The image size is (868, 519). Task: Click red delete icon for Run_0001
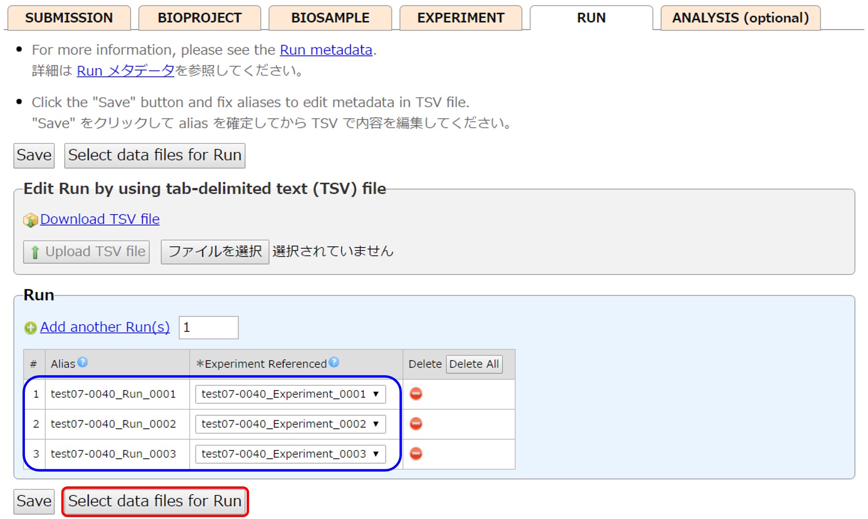point(416,394)
